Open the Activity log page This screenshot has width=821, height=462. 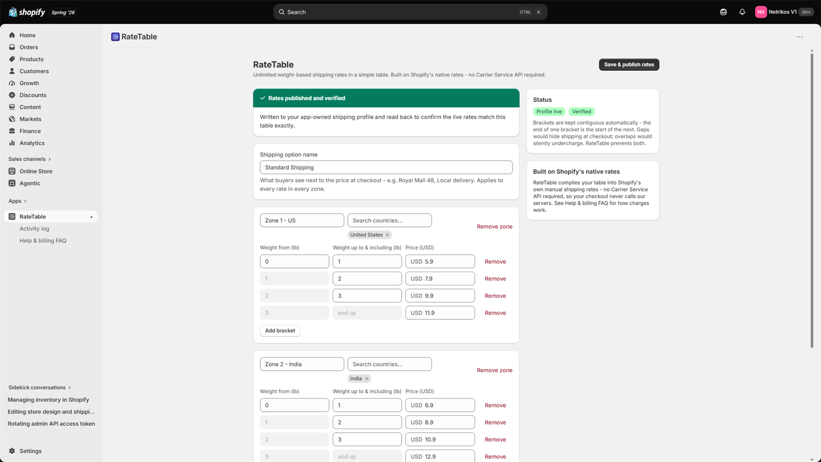point(34,229)
